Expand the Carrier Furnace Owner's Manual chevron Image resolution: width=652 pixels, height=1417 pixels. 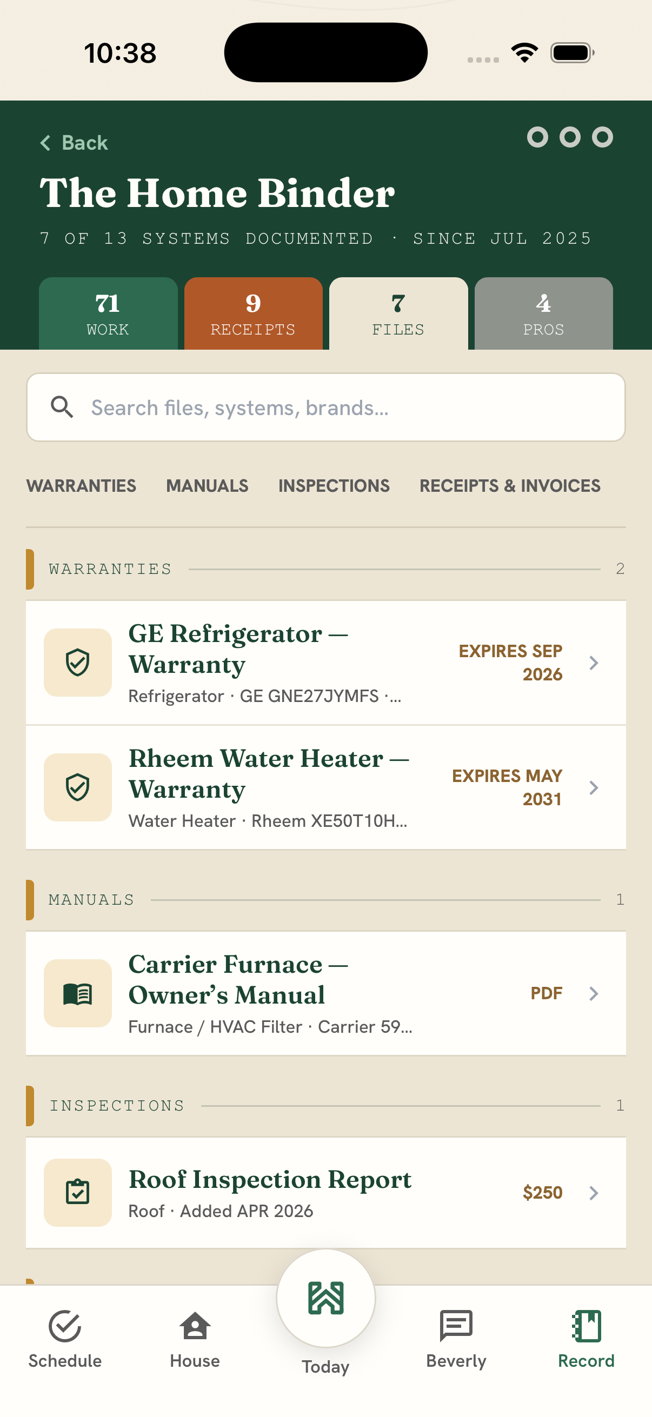point(593,993)
